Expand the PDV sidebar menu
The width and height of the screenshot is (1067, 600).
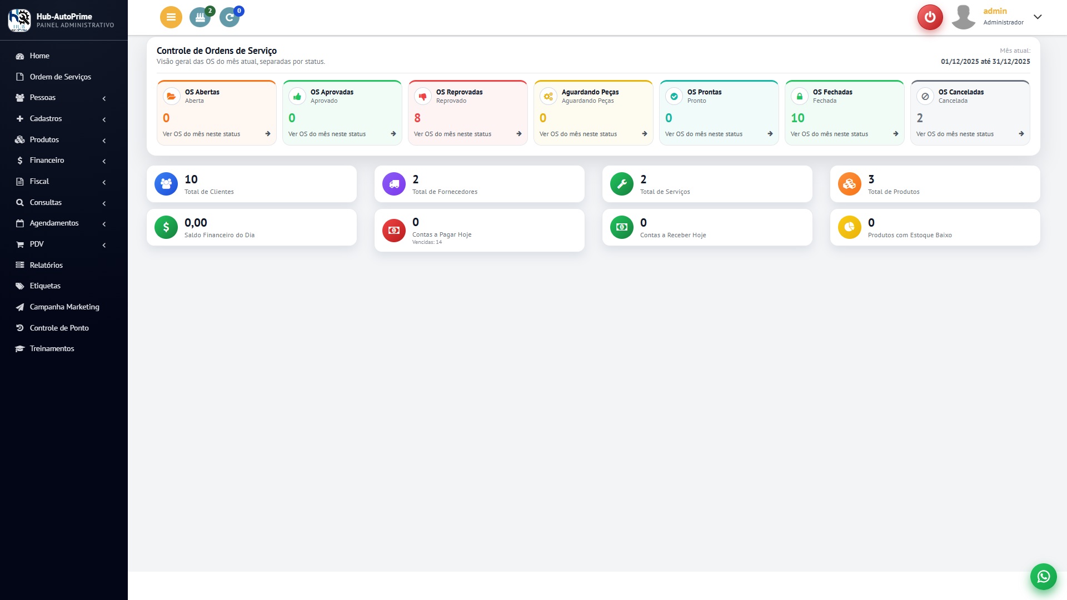[x=36, y=244]
